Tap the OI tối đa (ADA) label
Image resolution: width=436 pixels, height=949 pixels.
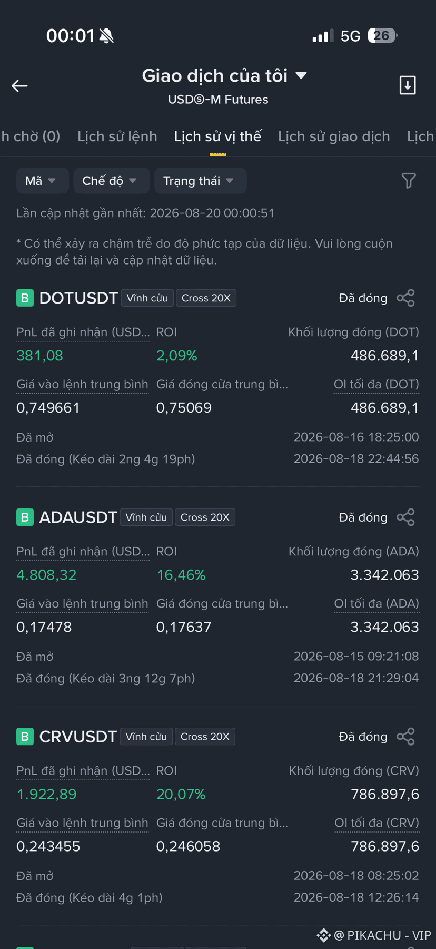376,604
